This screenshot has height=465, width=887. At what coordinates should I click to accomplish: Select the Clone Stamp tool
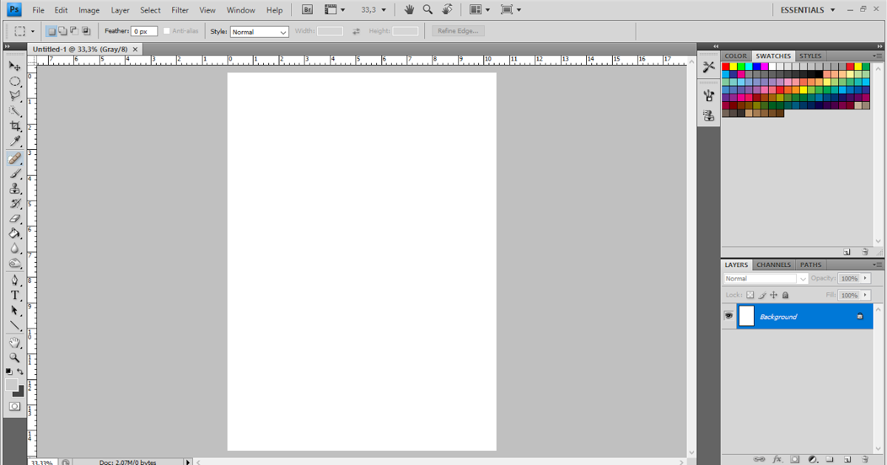point(14,189)
